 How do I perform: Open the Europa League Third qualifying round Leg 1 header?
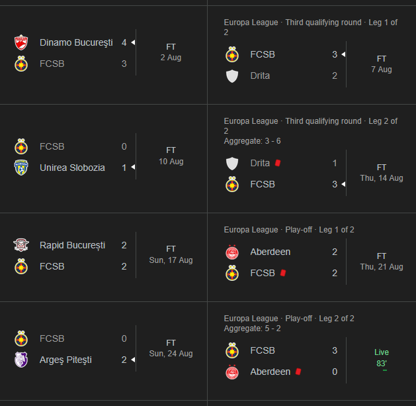310,27
